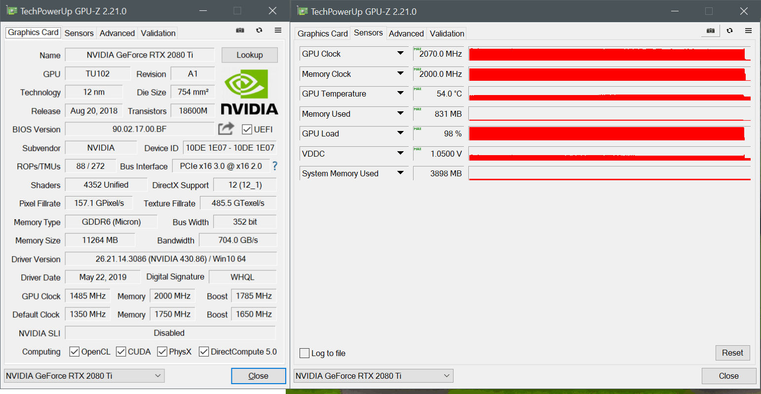Take a screenshot via camera icon in left GPU-Z window
The width and height of the screenshot is (761, 394).
(x=240, y=31)
